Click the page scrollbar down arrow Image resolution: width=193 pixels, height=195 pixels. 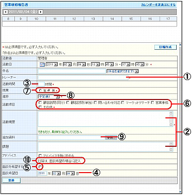pyautogui.click(x=180, y=192)
